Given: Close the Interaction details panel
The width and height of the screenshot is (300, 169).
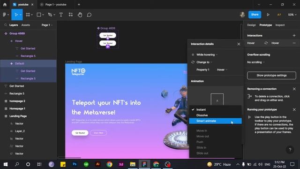Looking at the screenshot, I should click(x=239, y=44).
